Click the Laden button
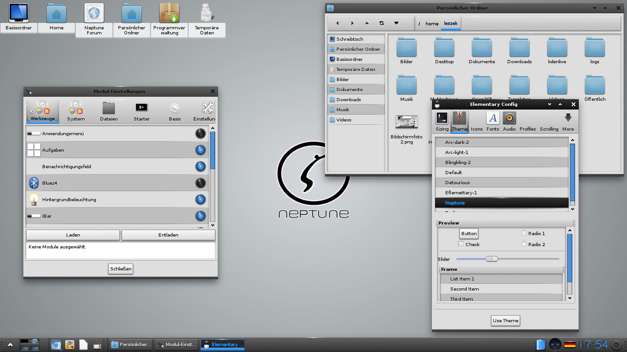The width and height of the screenshot is (627, 352). 73,235
